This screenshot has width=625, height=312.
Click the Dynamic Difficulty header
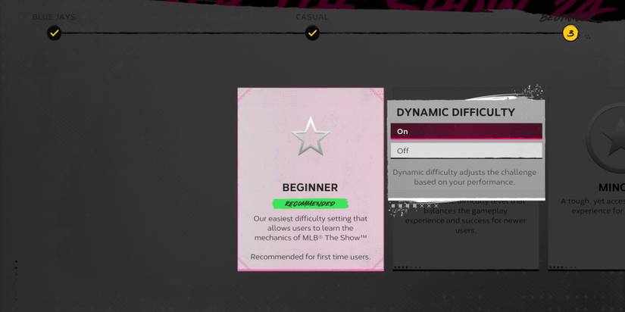click(x=455, y=112)
